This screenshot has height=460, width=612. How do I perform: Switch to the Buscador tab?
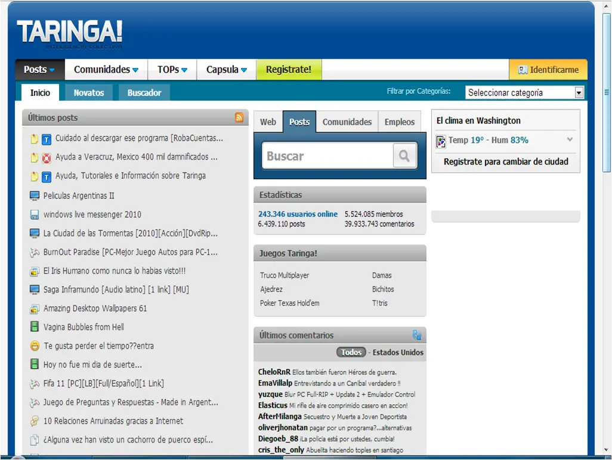click(x=144, y=93)
